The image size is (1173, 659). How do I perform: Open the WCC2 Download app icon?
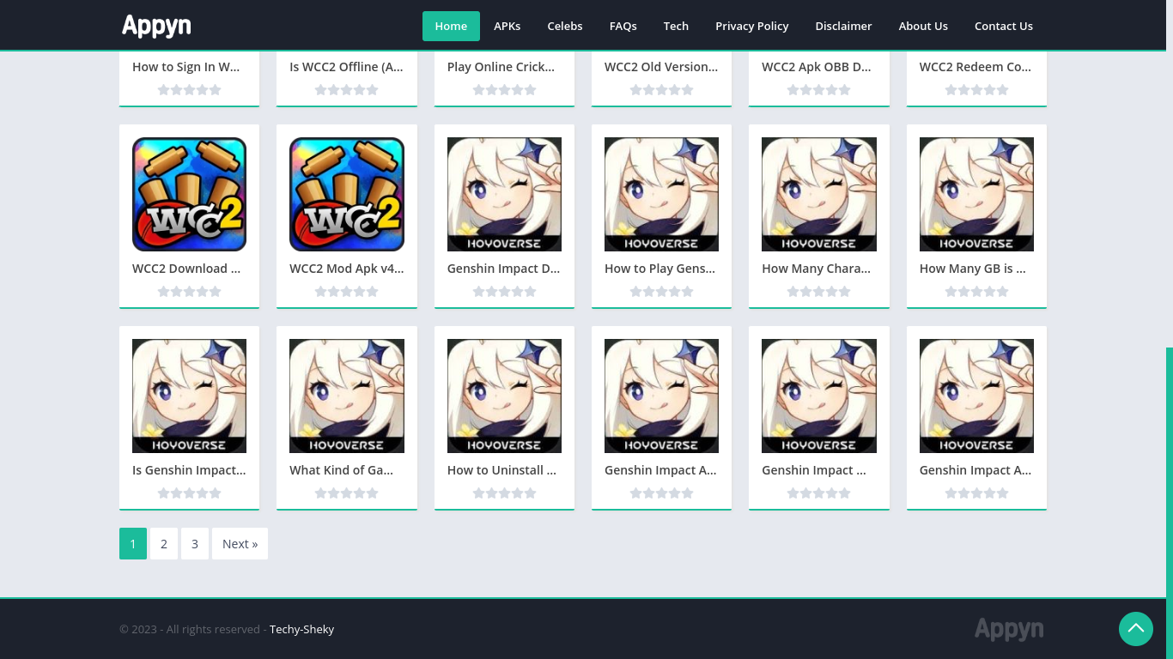pyautogui.click(x=189, y=194)
